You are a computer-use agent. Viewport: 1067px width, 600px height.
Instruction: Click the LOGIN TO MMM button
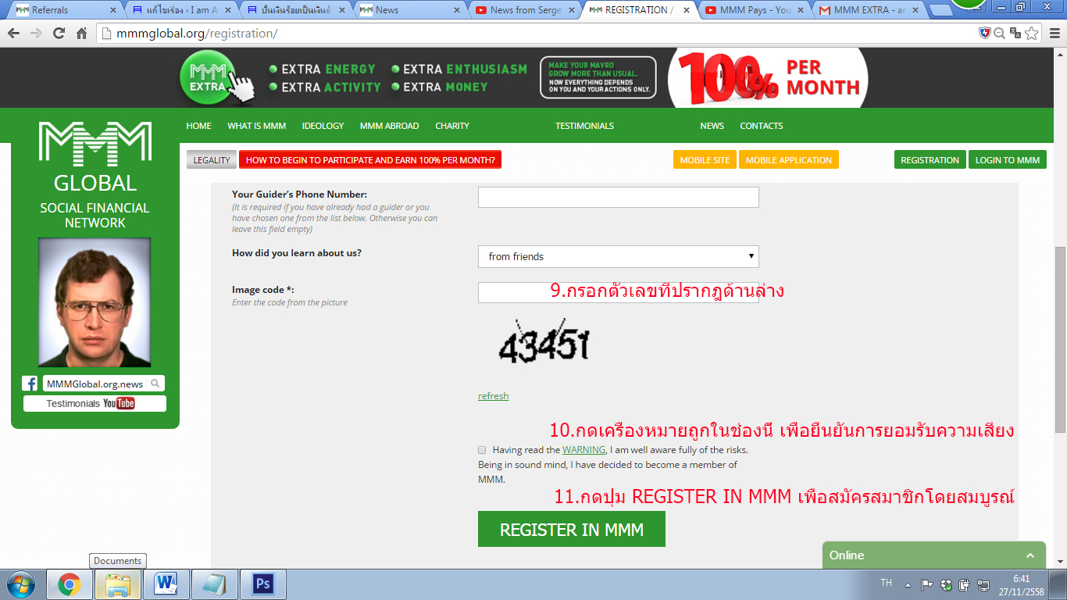[1008, 160]
